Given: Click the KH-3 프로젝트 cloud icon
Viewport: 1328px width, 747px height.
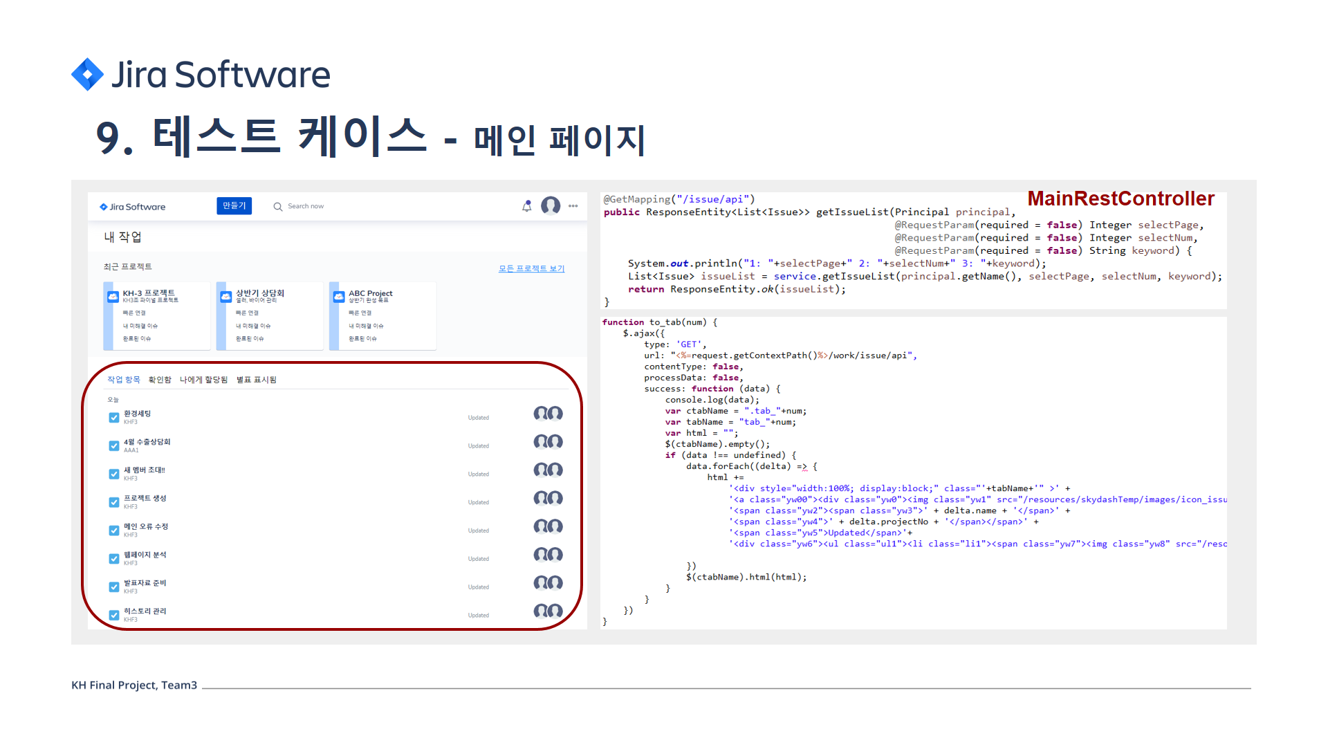Looking at the screenshot, I should (113, 297).
